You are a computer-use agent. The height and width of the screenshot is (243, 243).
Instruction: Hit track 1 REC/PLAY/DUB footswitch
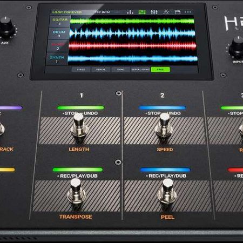(76, 192)
